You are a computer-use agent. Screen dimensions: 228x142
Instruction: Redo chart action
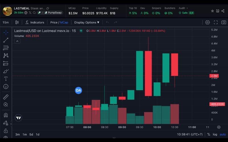(115, 22)
